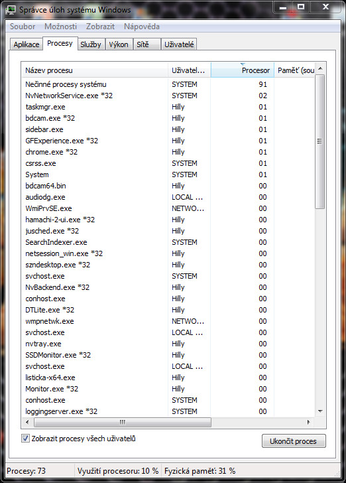346x483 pixels.
Task: Click the horizontal scrollbar thumb
Action: click(x=123, y=422)
